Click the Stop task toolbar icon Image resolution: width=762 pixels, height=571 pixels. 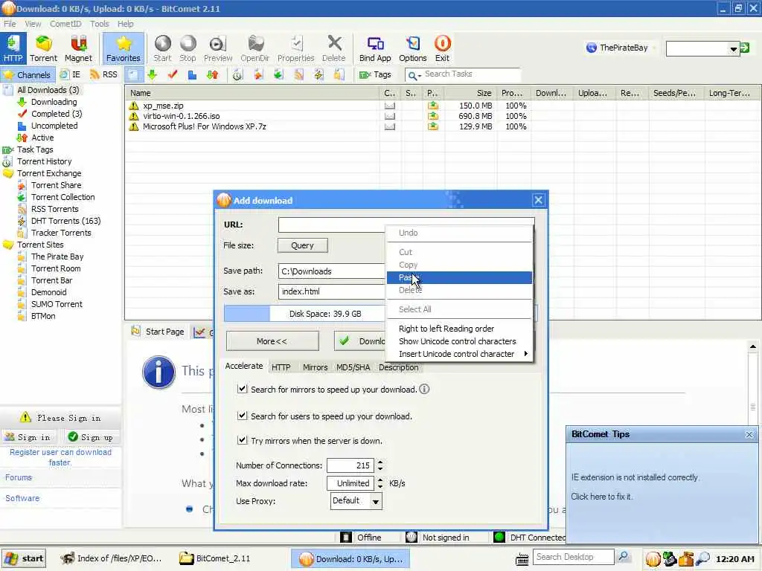click(188, 48)
